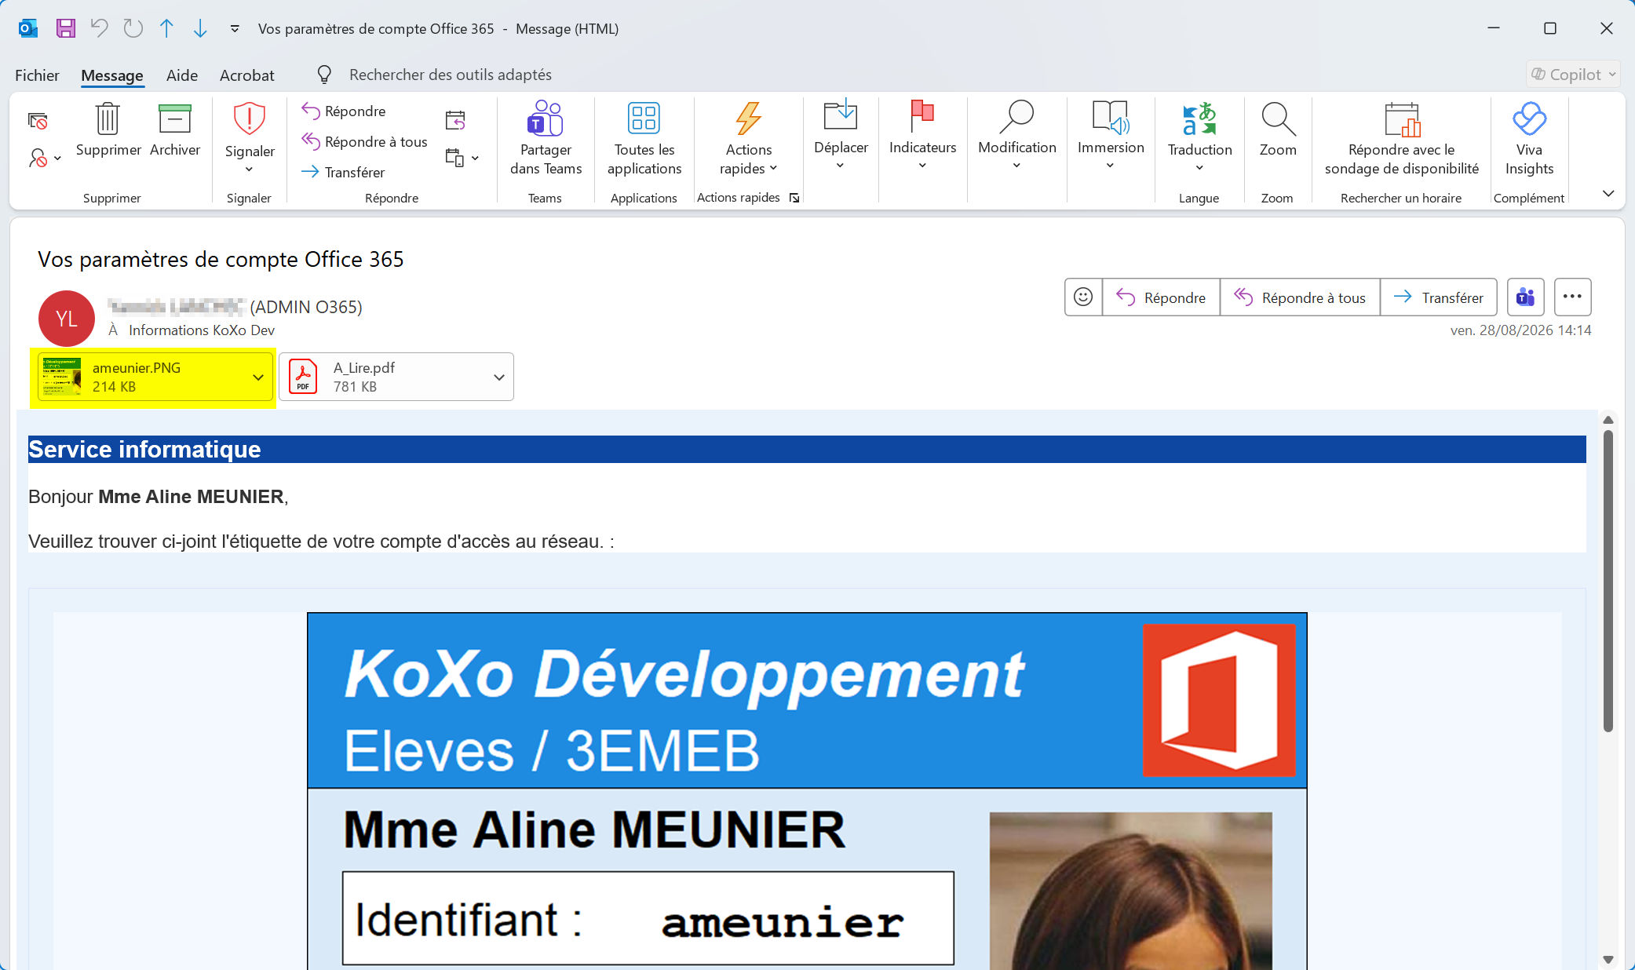
Task: Expand the Modification menu
Action: tap(1017, 135)
